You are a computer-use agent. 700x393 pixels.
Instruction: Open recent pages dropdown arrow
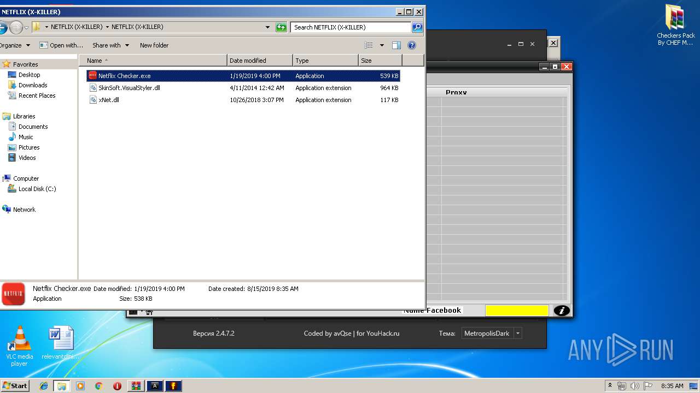tap(26, 27)
